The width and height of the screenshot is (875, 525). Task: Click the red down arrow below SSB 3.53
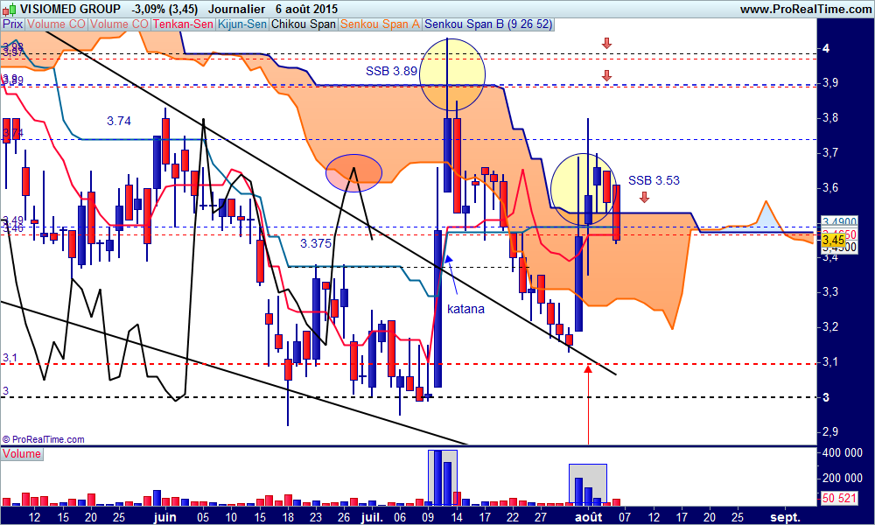coord(645,197)
